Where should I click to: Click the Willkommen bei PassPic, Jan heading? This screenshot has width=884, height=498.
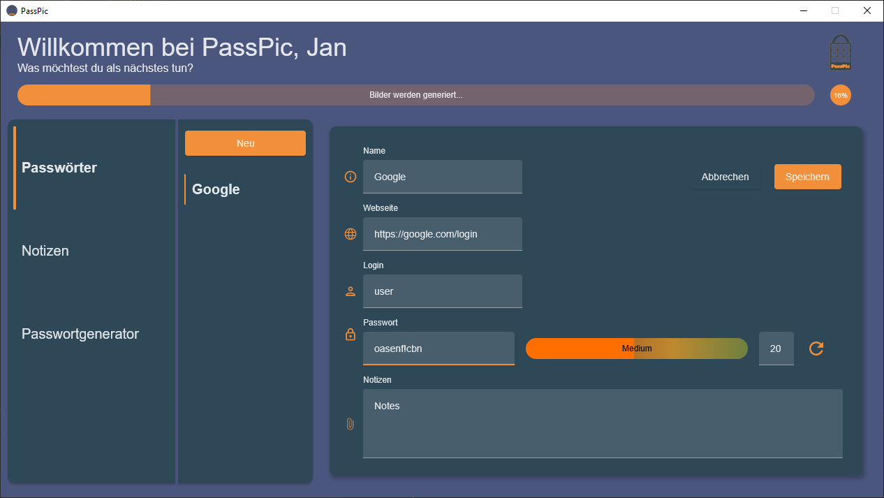(x=182, y=47)
